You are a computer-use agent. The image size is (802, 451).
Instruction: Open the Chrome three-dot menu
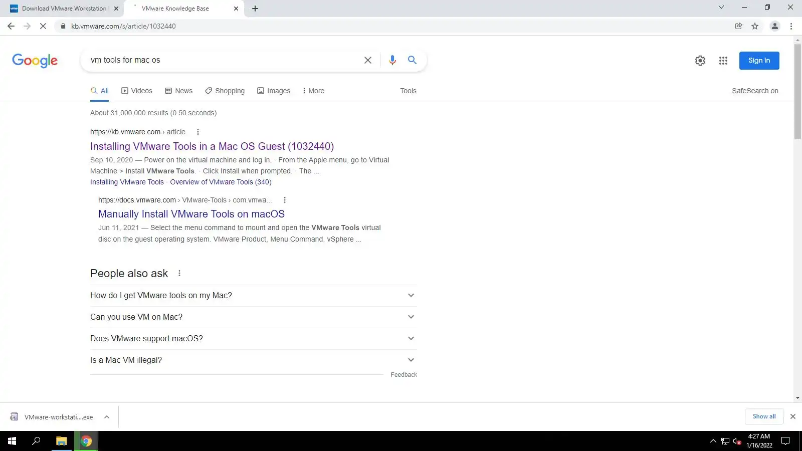[x=791, y=26]
